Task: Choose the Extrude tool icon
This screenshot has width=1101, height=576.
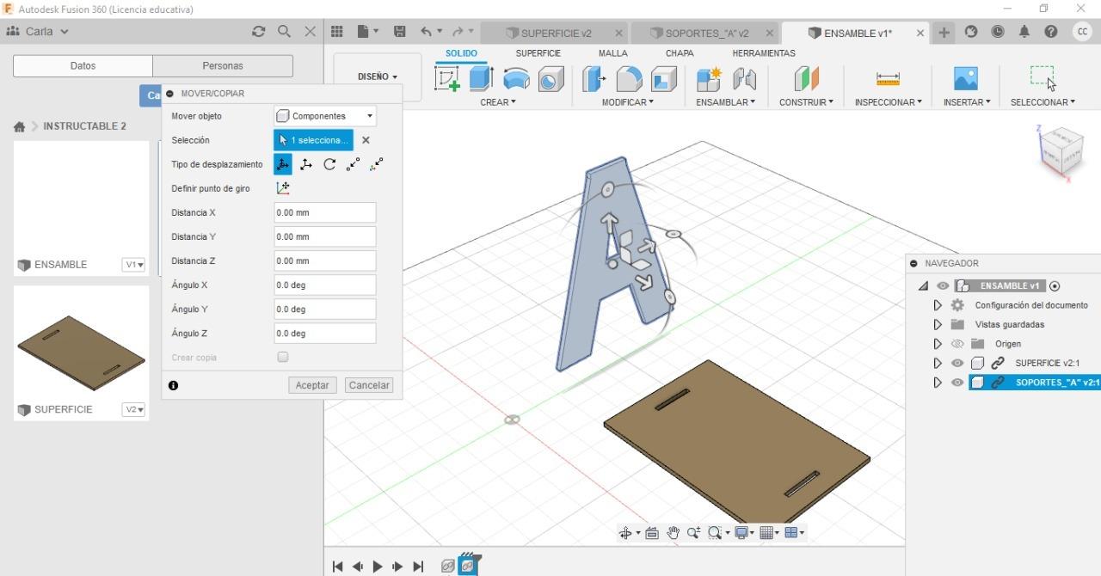Action: [481, 79]
